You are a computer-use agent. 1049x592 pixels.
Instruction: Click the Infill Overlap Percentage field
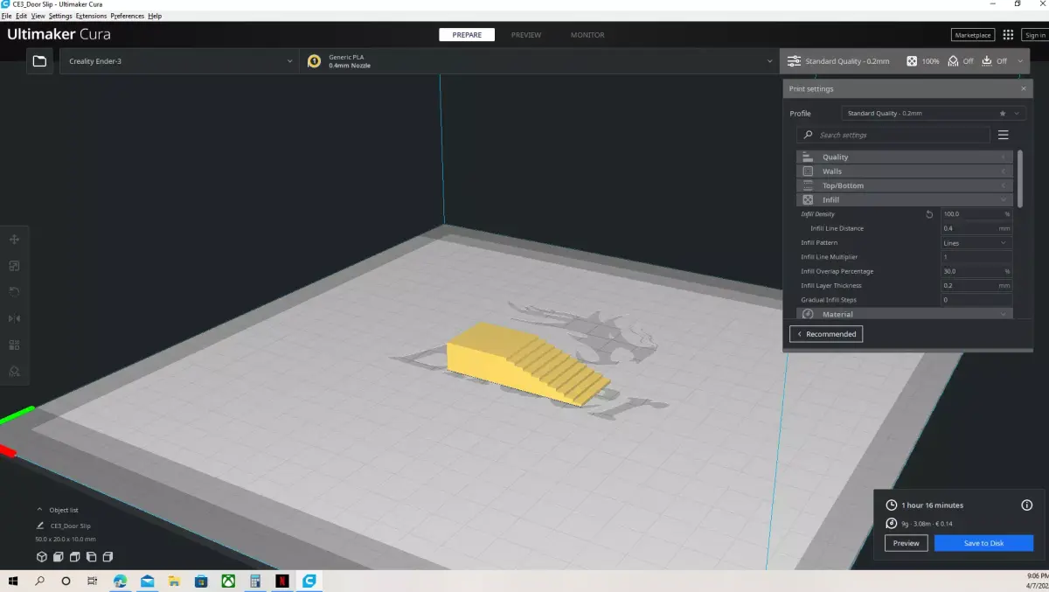click(x=976, y=271)
